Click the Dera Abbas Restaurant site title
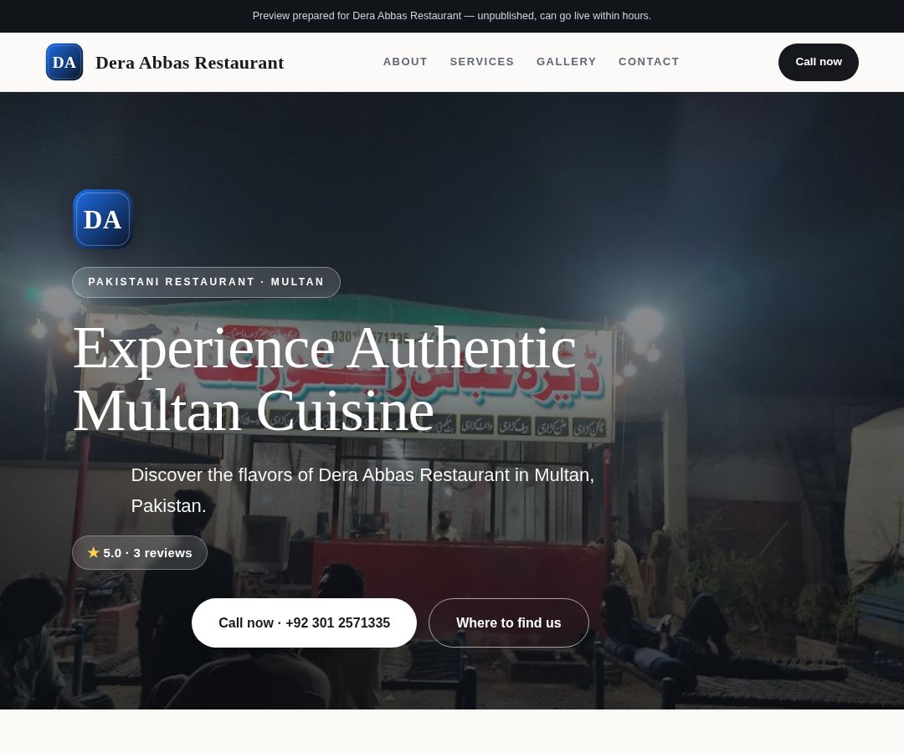This screenshot has height=753, width=904. point(190,62)
